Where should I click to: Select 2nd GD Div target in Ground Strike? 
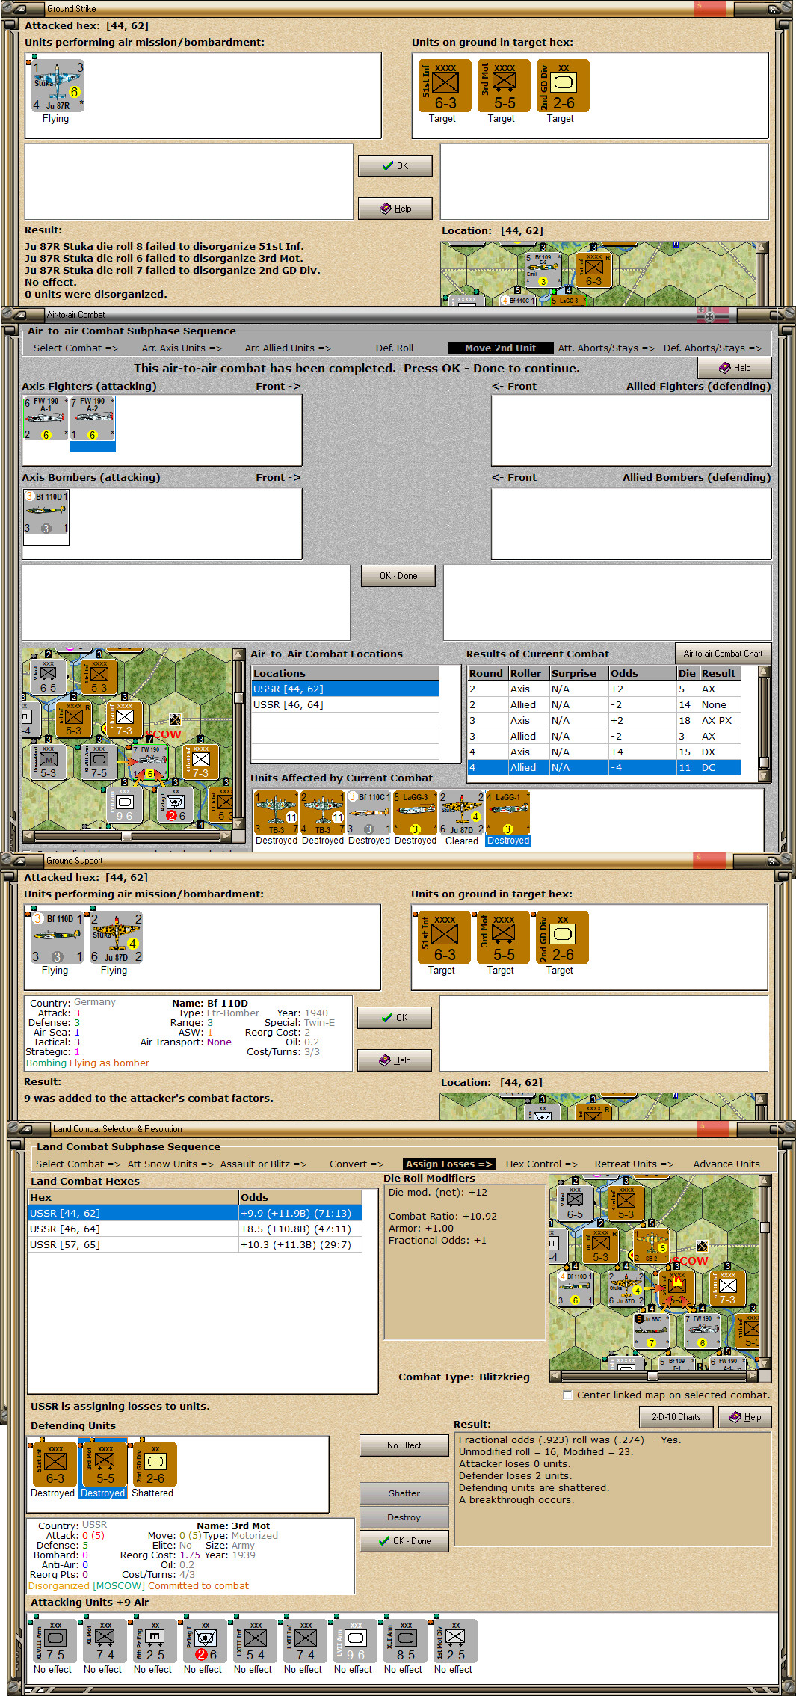563,86
